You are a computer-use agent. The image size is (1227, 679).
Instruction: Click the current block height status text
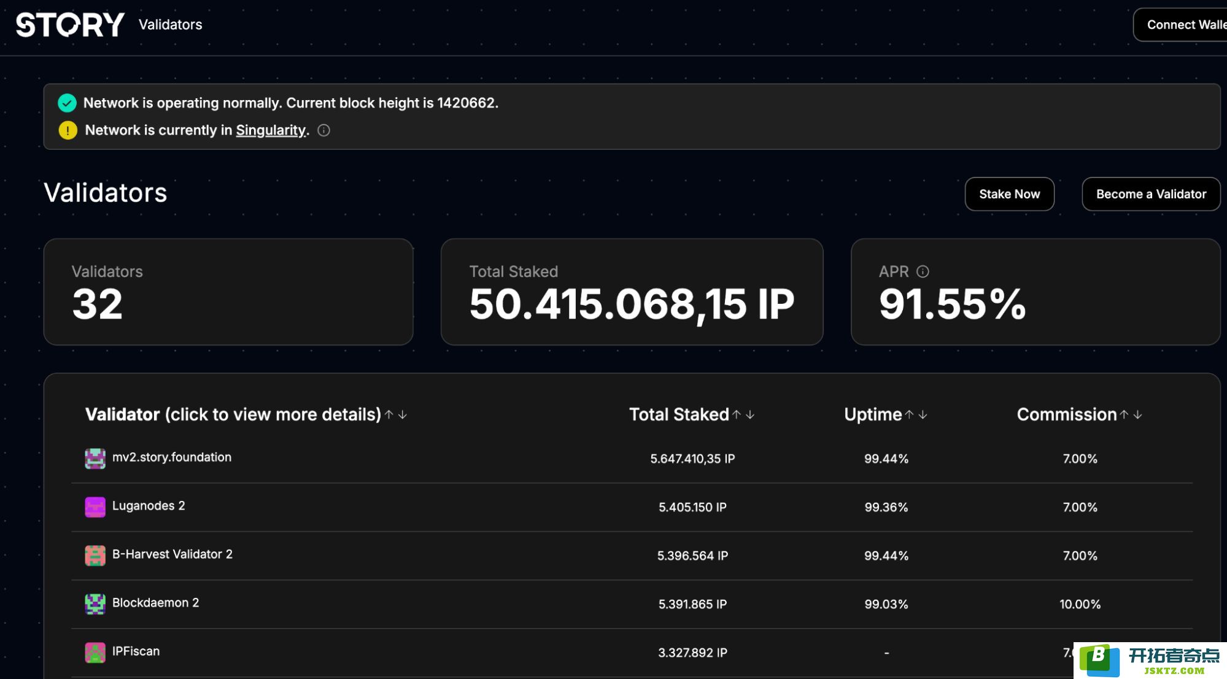point(290,103)
